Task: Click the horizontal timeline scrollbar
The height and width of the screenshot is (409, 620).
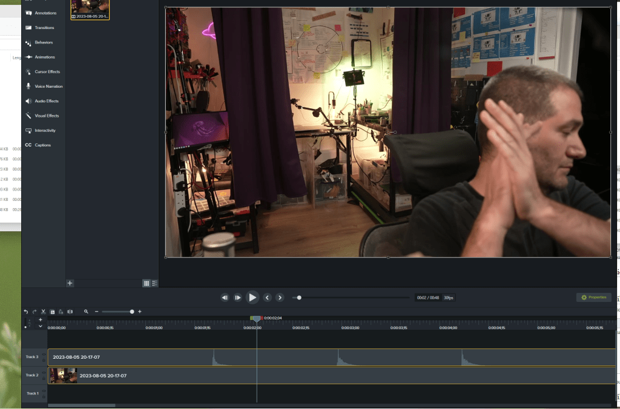Action: click(x=82, y=405)
